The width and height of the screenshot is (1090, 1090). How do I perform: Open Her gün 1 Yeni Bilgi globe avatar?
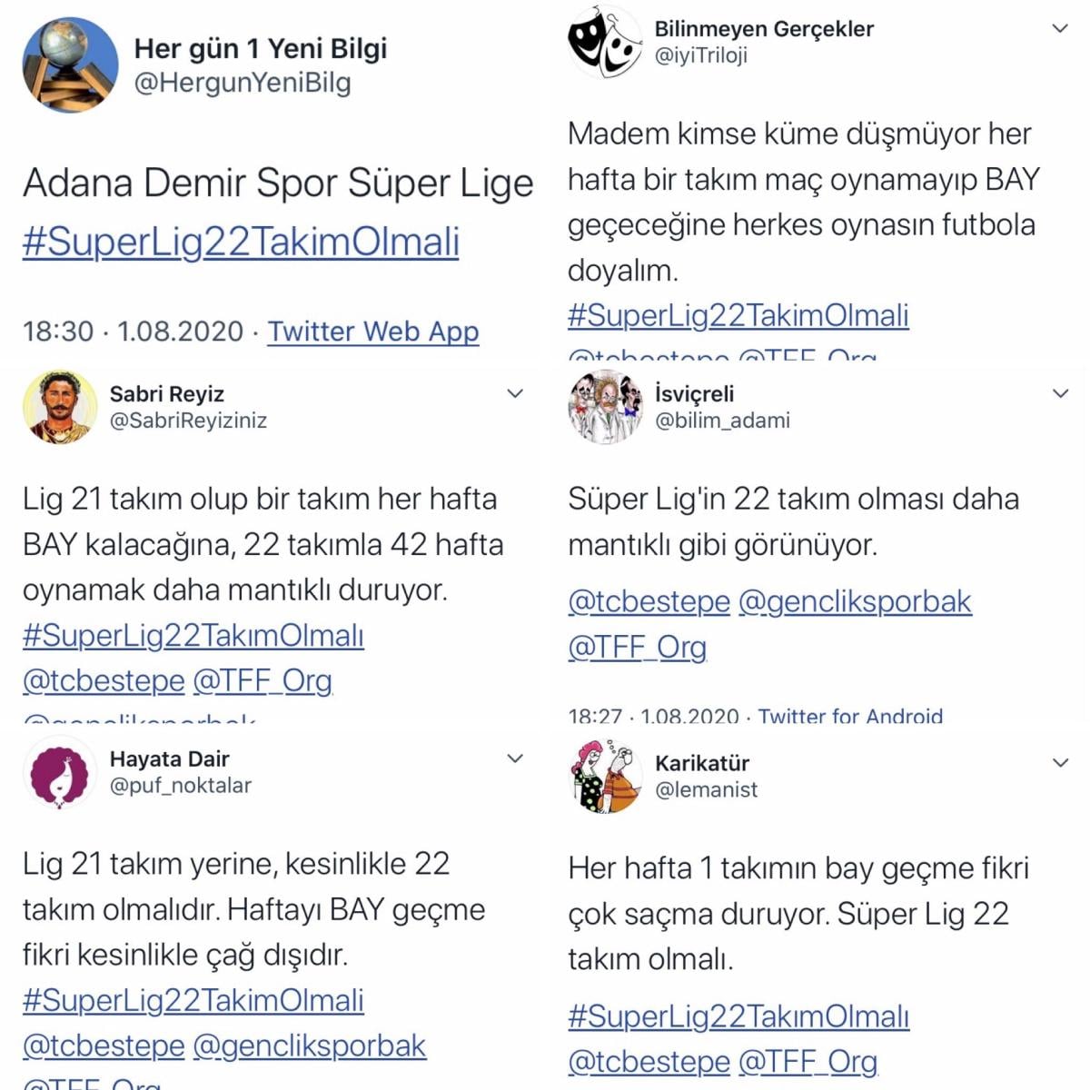click(x=70, y=64)
